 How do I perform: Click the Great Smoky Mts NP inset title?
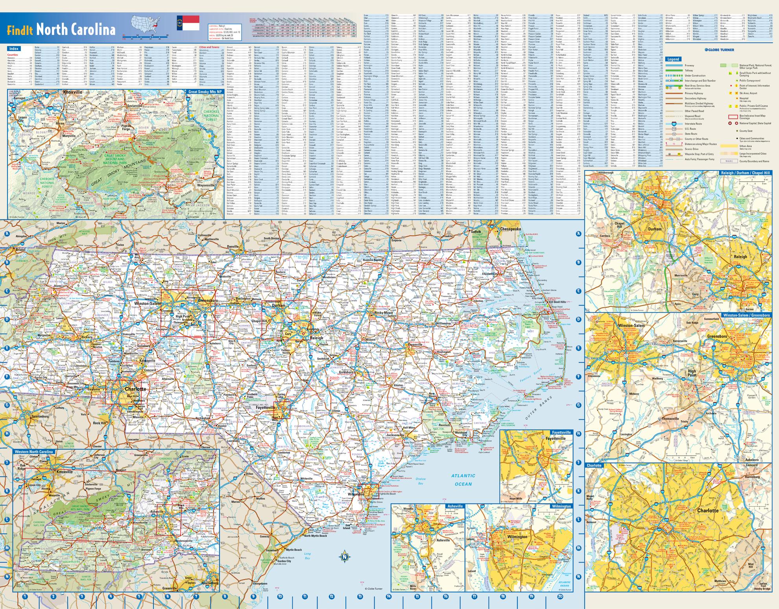tap(205, 92)
